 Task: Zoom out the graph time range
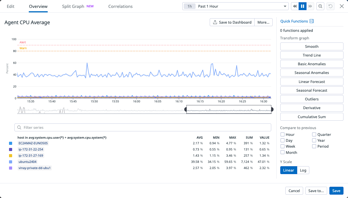tap(320, 6)
